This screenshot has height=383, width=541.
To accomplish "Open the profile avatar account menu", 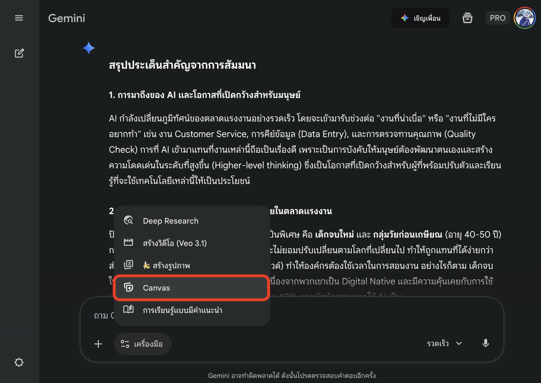I will pyautogui.click(x=525, y=18).
